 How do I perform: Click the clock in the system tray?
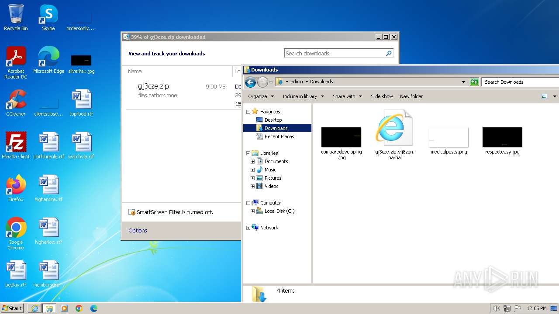click(x=537, y=308)
